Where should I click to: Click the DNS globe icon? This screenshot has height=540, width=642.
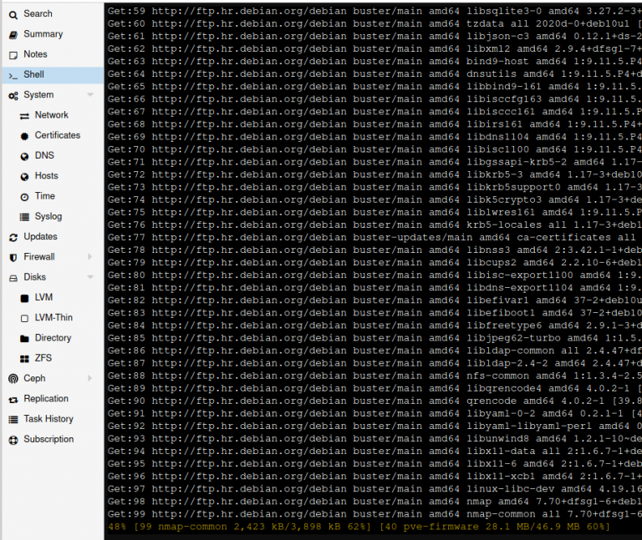pyautogui.click(x=25, y=156)
